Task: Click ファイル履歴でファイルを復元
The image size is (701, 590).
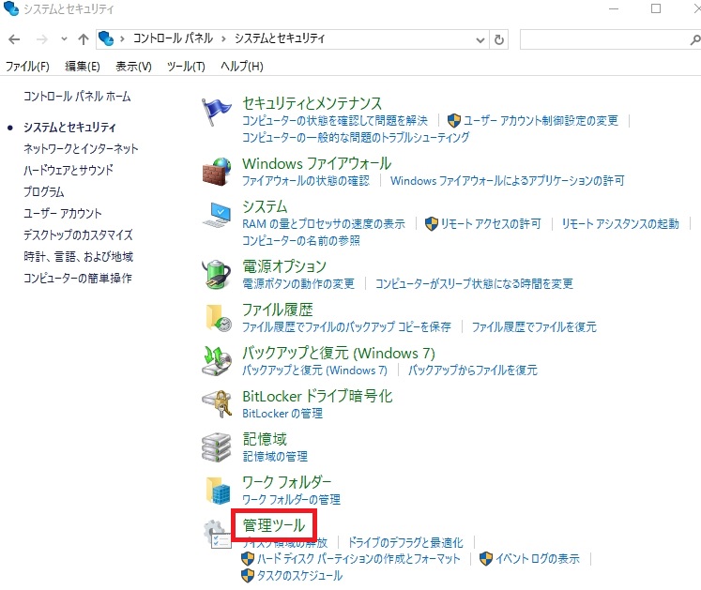Action: pos(534,326)
